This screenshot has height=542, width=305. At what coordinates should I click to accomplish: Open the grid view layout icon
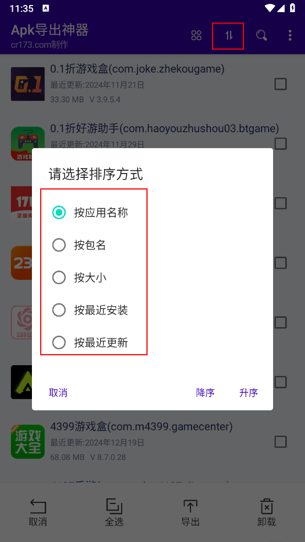(196, 35)
